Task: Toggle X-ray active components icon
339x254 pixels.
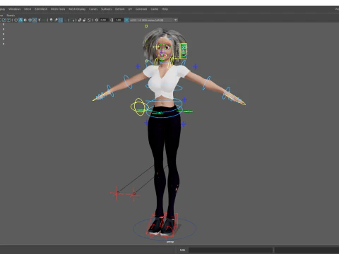Action: 84,20
